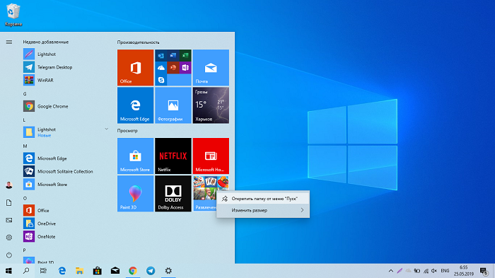Open the orange Office tile
The image size is (495, 278).
pyautogui.click(x=136, y=68)
